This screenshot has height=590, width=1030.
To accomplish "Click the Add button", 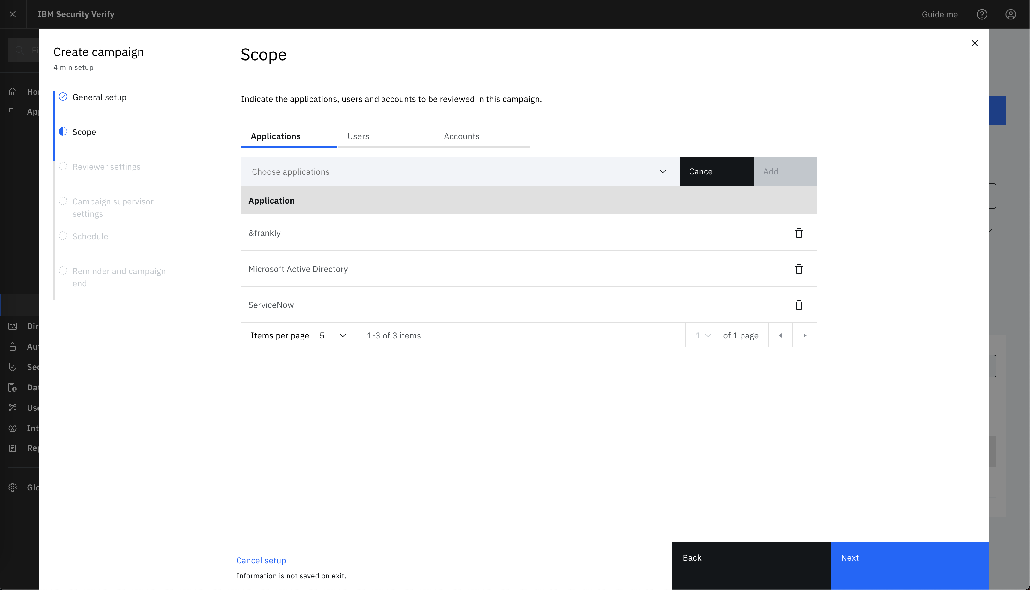I will point(785,172).
